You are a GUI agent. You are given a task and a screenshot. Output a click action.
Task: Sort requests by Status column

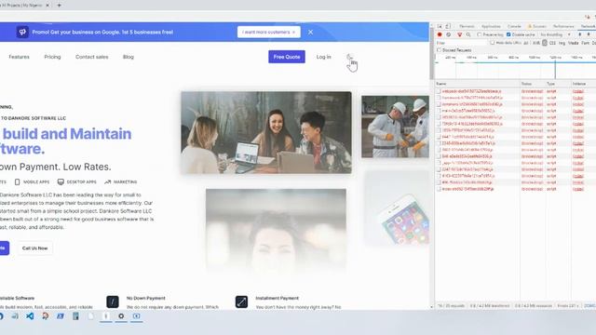pos(533,84)
